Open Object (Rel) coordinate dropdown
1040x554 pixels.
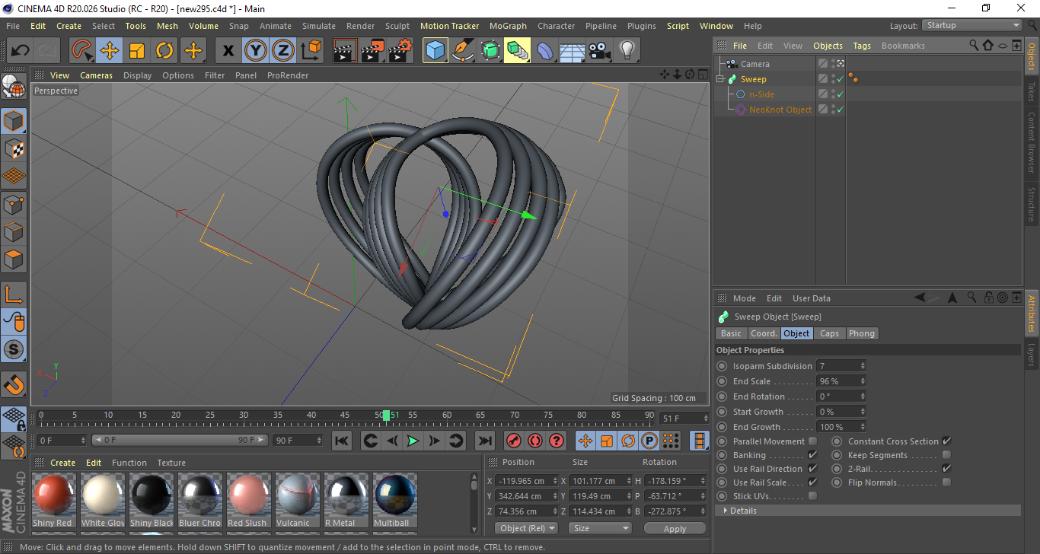click(x=526, y=528)
